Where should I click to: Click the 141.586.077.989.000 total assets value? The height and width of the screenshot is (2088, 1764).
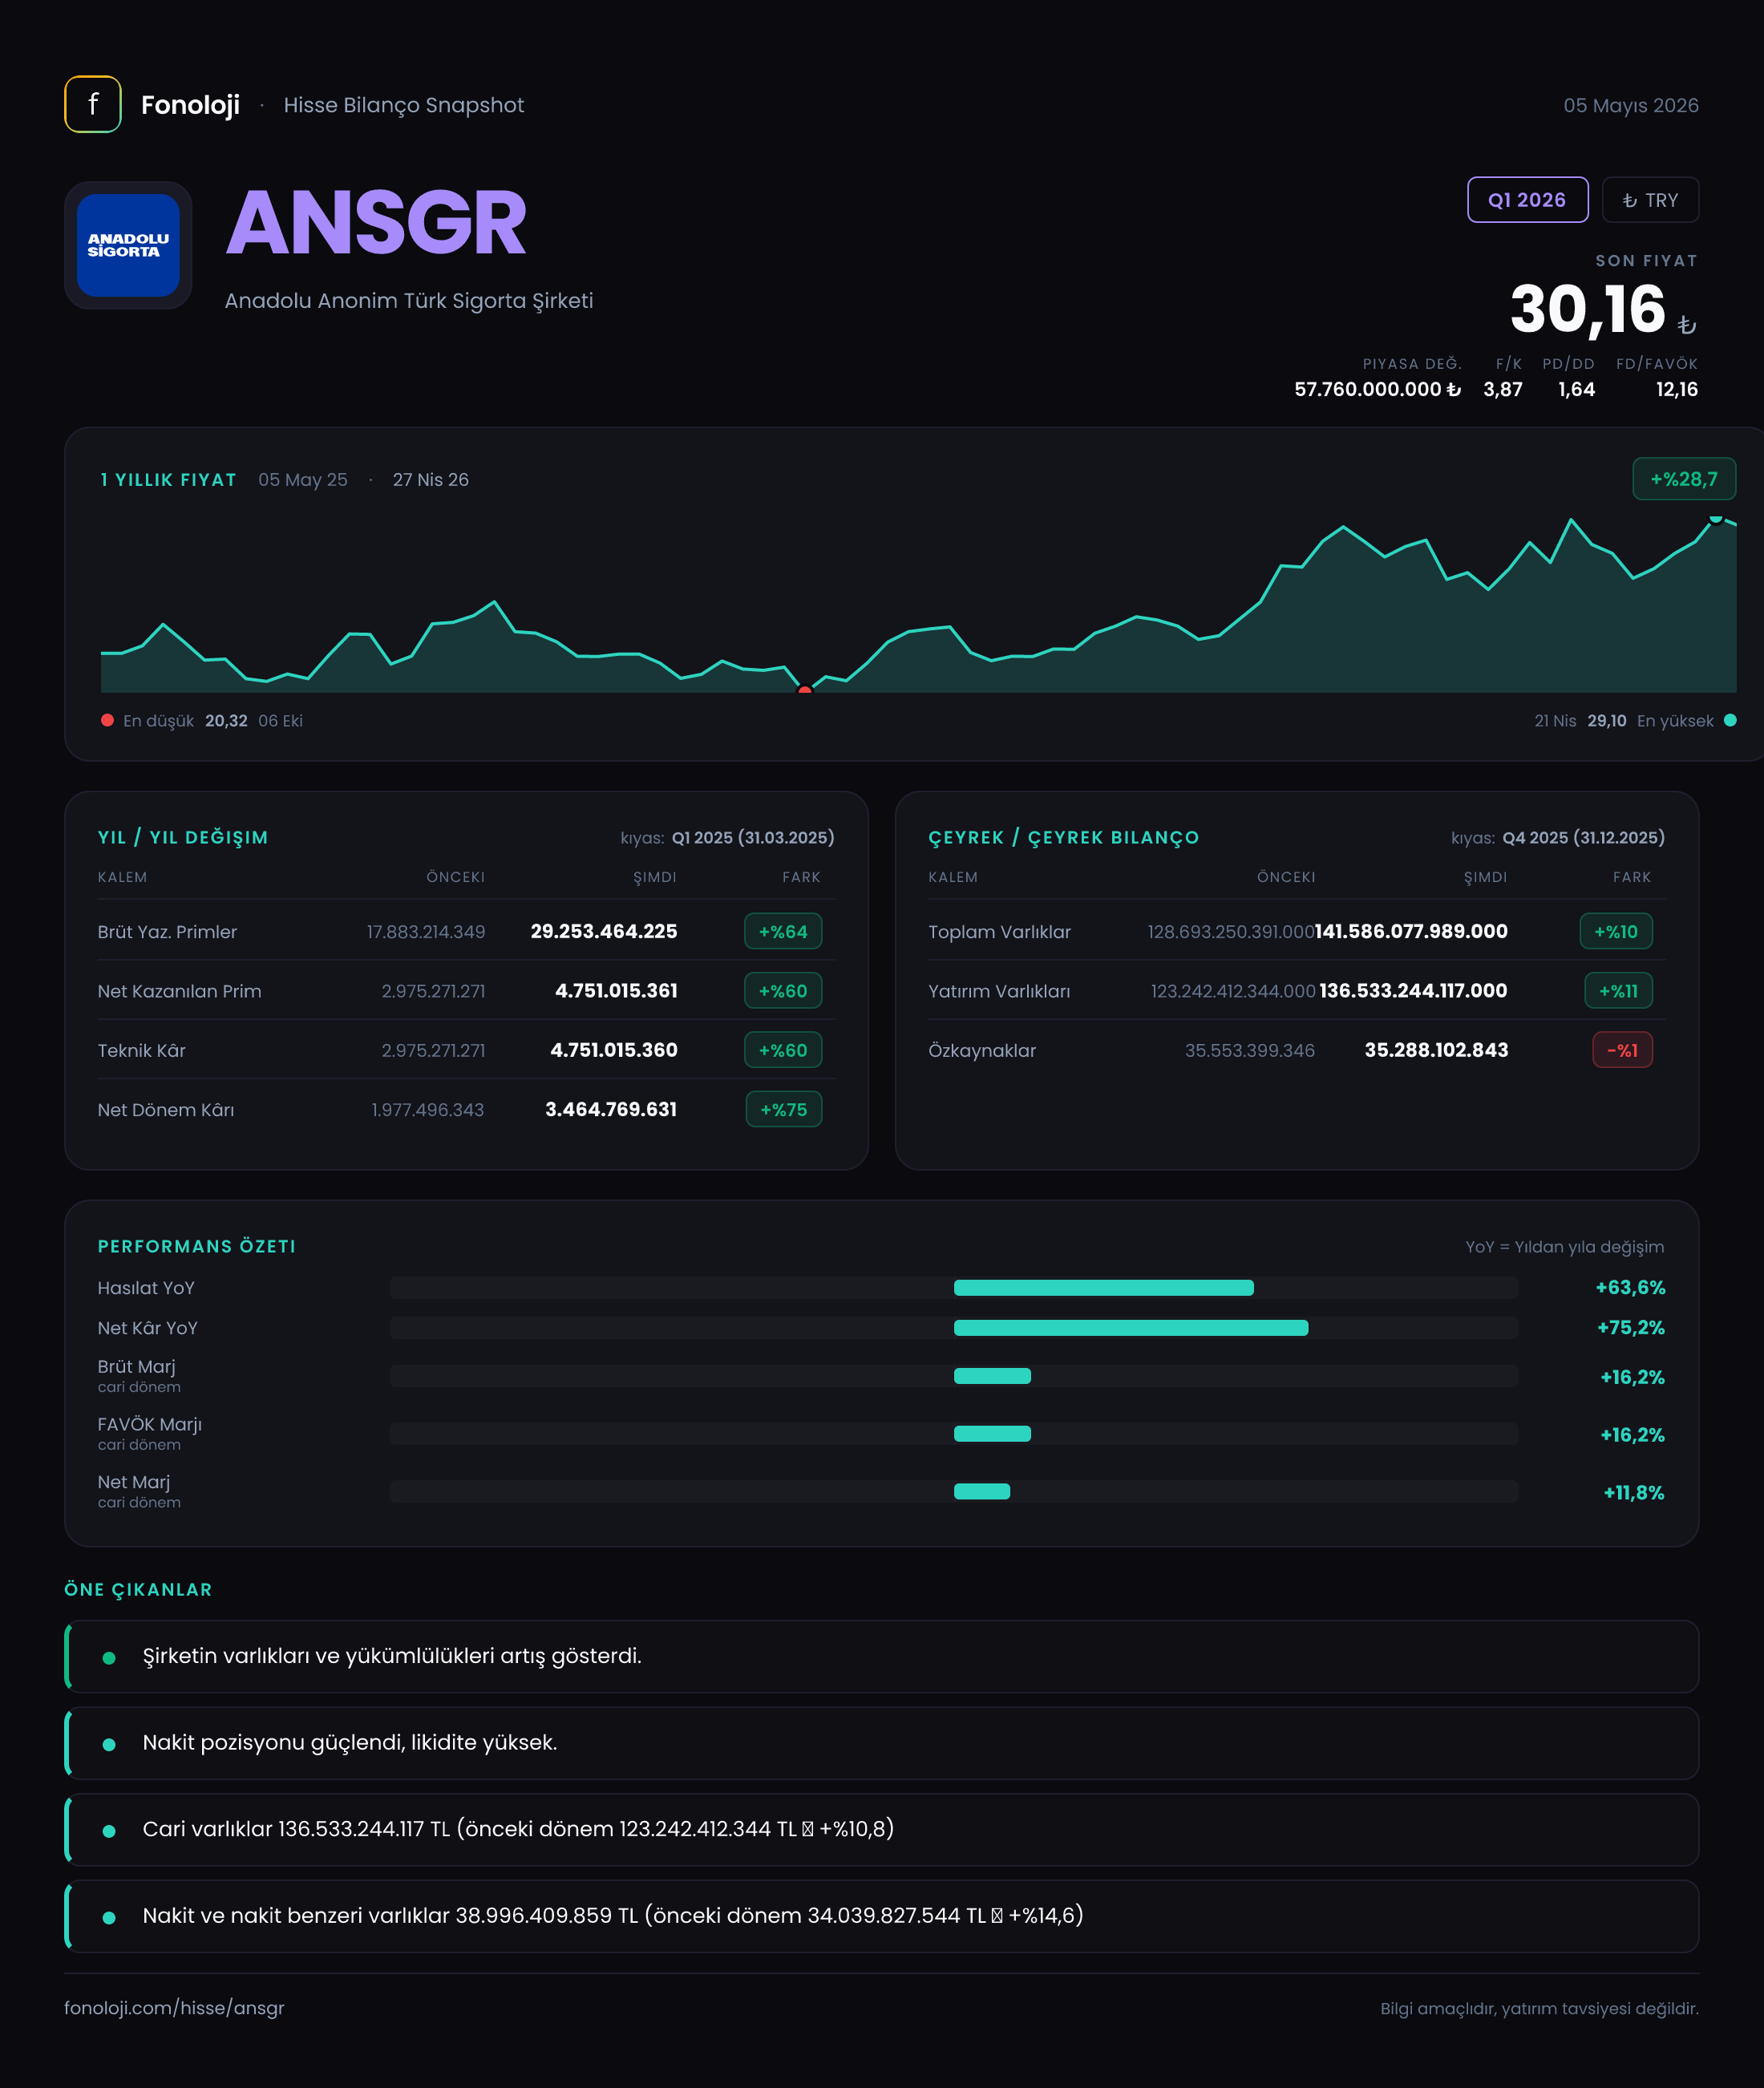pyautogui.click(x=1411, y=931)
